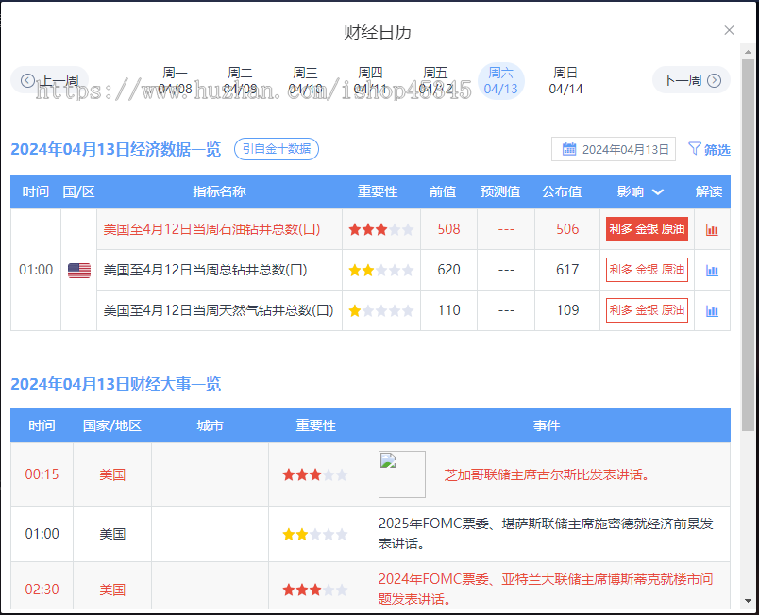Click 利多 金银 原油 tag on 总钻井总数 row

pyautogui.click(x=648, y=270)
